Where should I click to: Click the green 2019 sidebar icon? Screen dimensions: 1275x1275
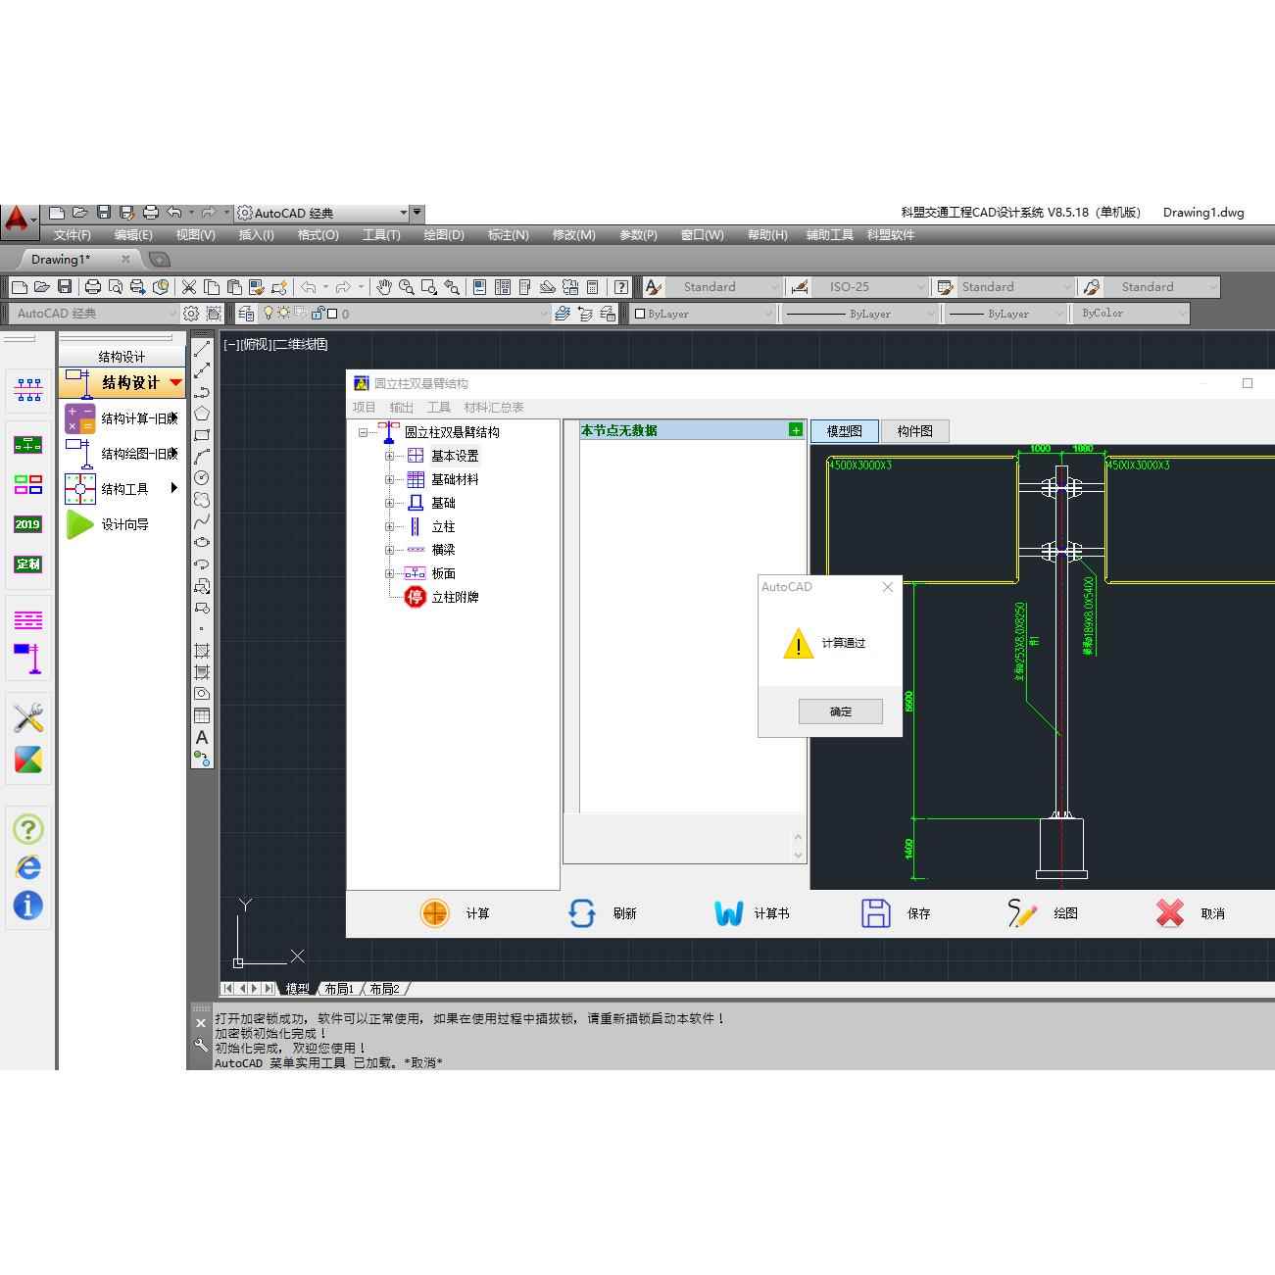pyautogui.click(x=27, y=524)
